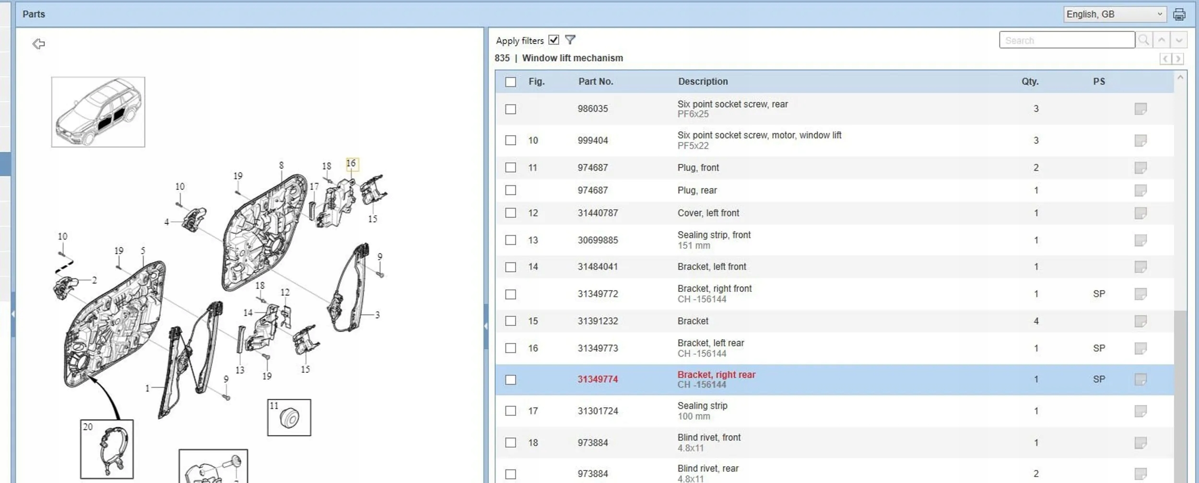Check the box for part 999404
Image resolution: width=1199 pixels, height=483 pixels.
pyautogui.click(x=510, y=140)
